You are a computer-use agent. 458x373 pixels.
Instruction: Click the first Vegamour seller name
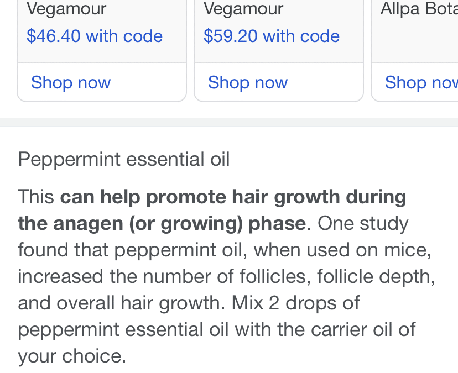tap(66, 9)
